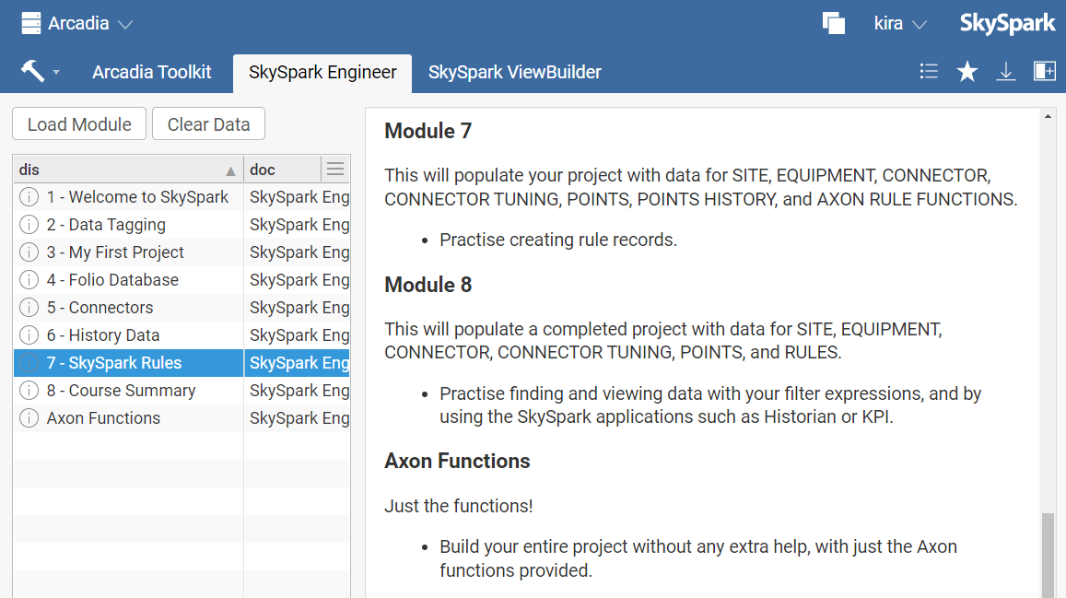Viewport: 1066px width, 598px height.
Task: Open the kira user menu
Action: (x=900, y=24)
